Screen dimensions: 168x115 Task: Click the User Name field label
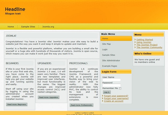[108, 77]
